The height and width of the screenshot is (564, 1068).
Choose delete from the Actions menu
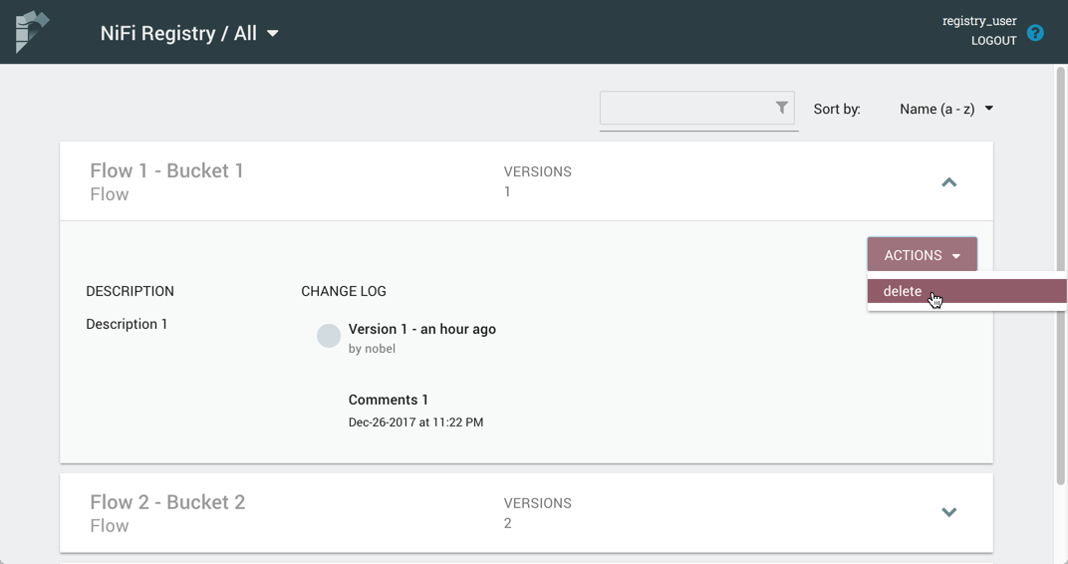click(x=903, y=291)
